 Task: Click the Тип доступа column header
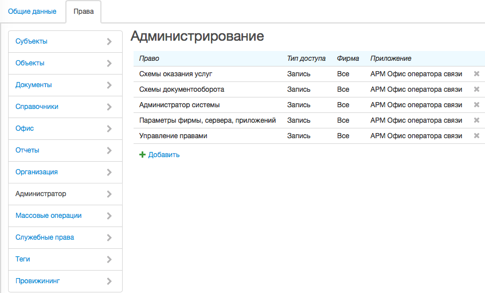click(x=306, y=58)
